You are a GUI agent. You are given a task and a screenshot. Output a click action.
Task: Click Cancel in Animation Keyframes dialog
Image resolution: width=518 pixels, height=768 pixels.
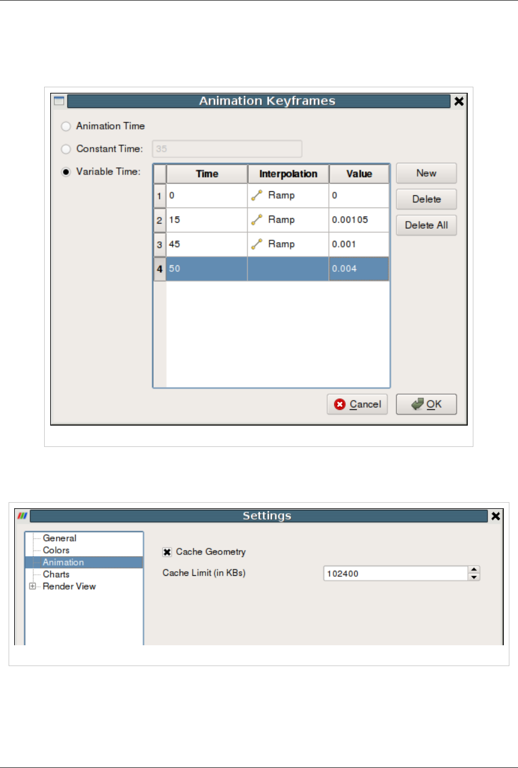click(x=357, y=404)
